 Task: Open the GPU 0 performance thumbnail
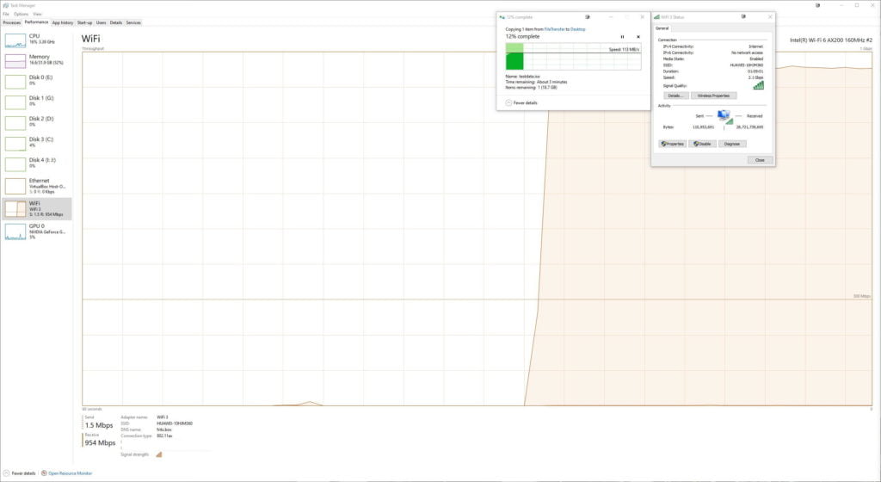[x=15, y=231]
